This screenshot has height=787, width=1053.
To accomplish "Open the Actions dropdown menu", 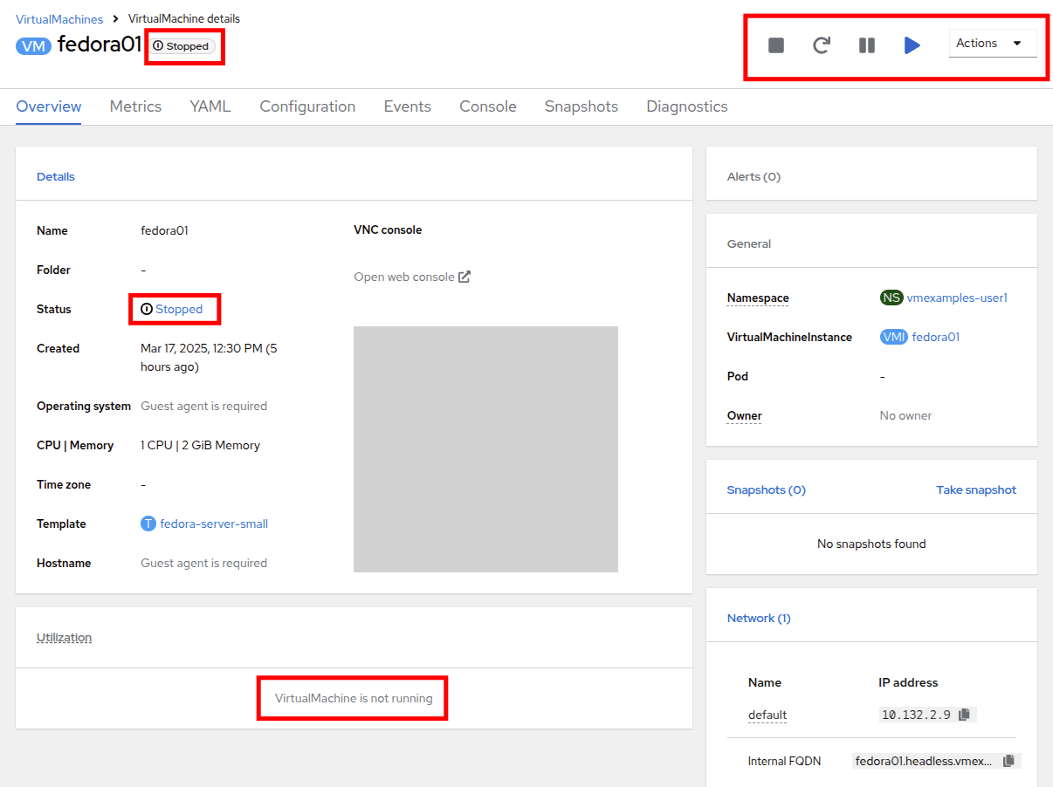I will point(992,44).
